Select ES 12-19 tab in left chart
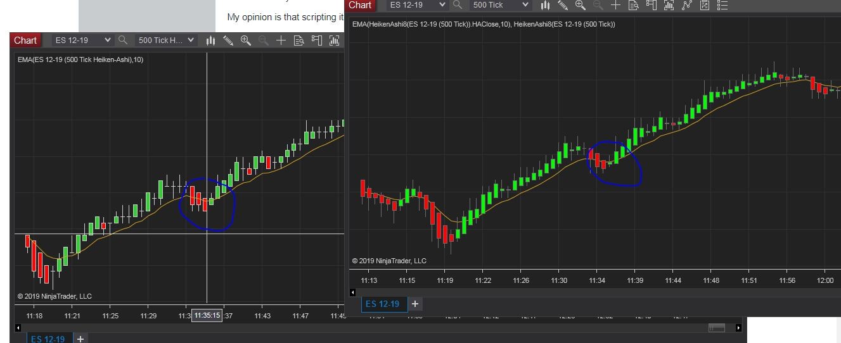841x343 pixels. click(49, 339)
